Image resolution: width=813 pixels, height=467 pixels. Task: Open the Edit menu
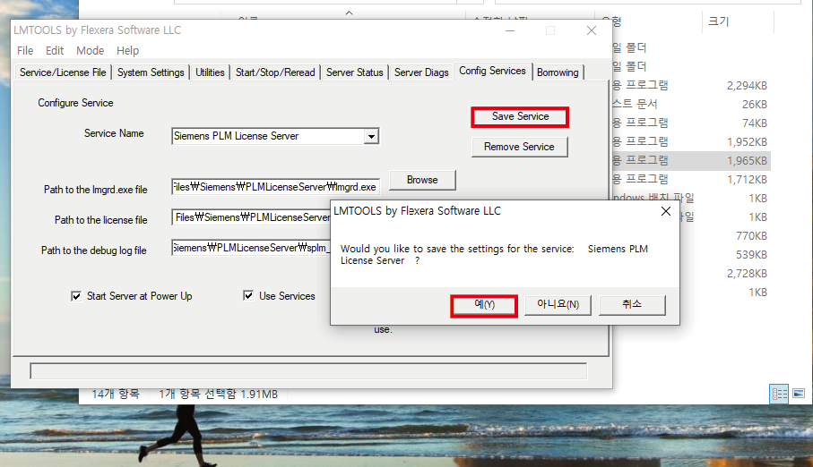55,51
